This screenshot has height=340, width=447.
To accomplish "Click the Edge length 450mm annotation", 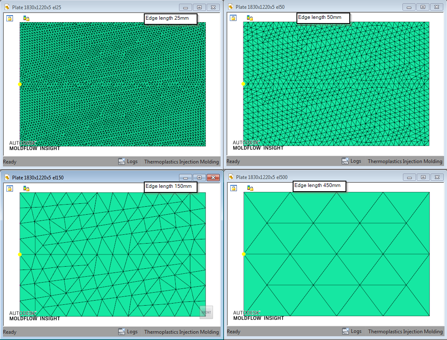I will coord(319,186).
